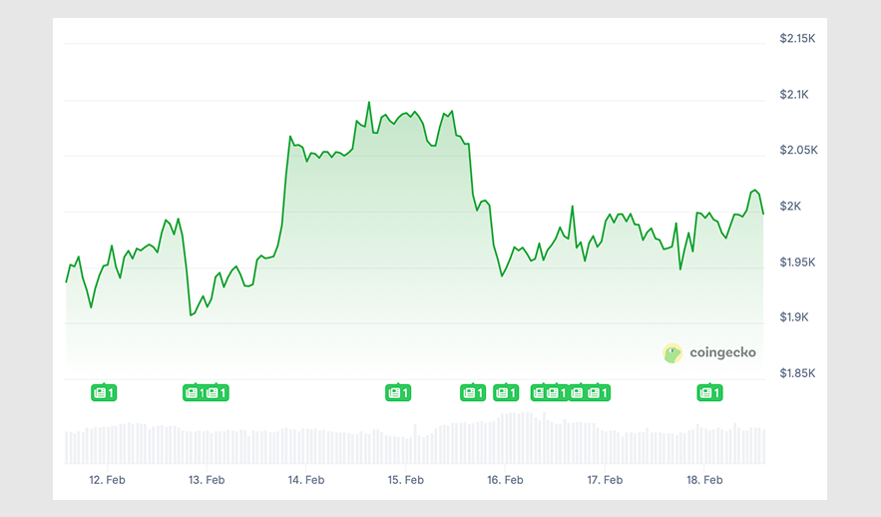Click the $2.15K price axis label
881x517 pixels.
click(x=798, y=39)
